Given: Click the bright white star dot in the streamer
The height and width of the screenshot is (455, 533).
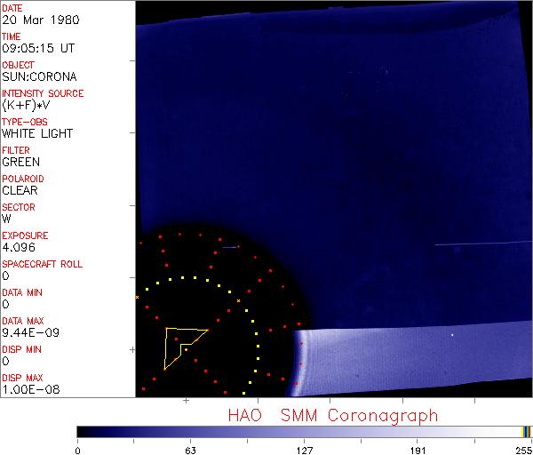Looking at the screenshot, I should [x=452, y=335].
